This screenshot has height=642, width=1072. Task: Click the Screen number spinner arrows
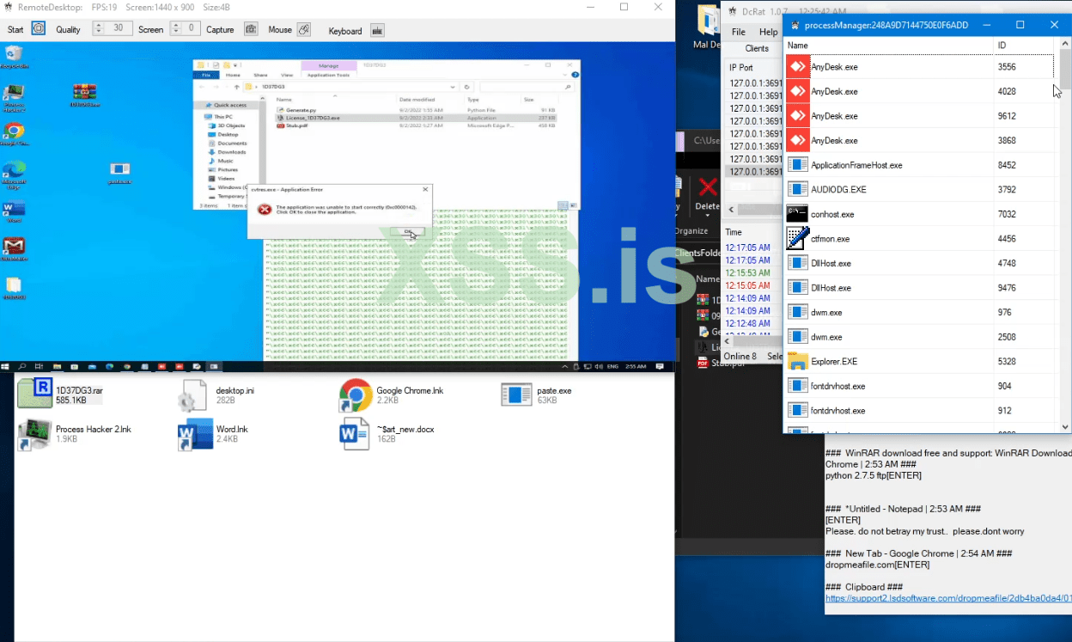click(x=176, y=28)
